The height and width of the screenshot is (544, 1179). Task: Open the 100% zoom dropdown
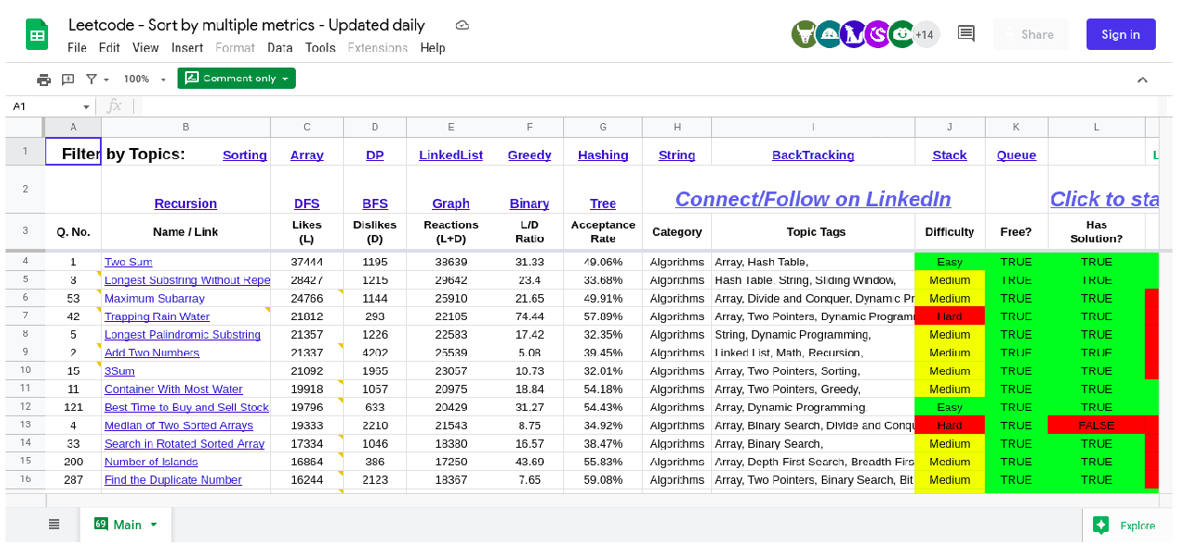pyautogui.click(x=142, y=80)
